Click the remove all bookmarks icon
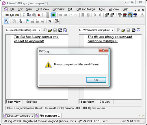147x125 pixels. 43,21
